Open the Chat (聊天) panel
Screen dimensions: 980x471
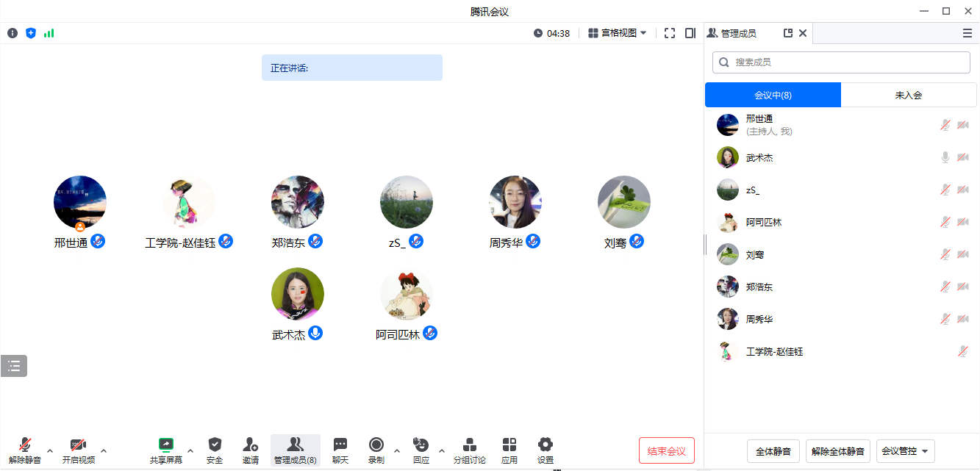[x=340, y=450]
